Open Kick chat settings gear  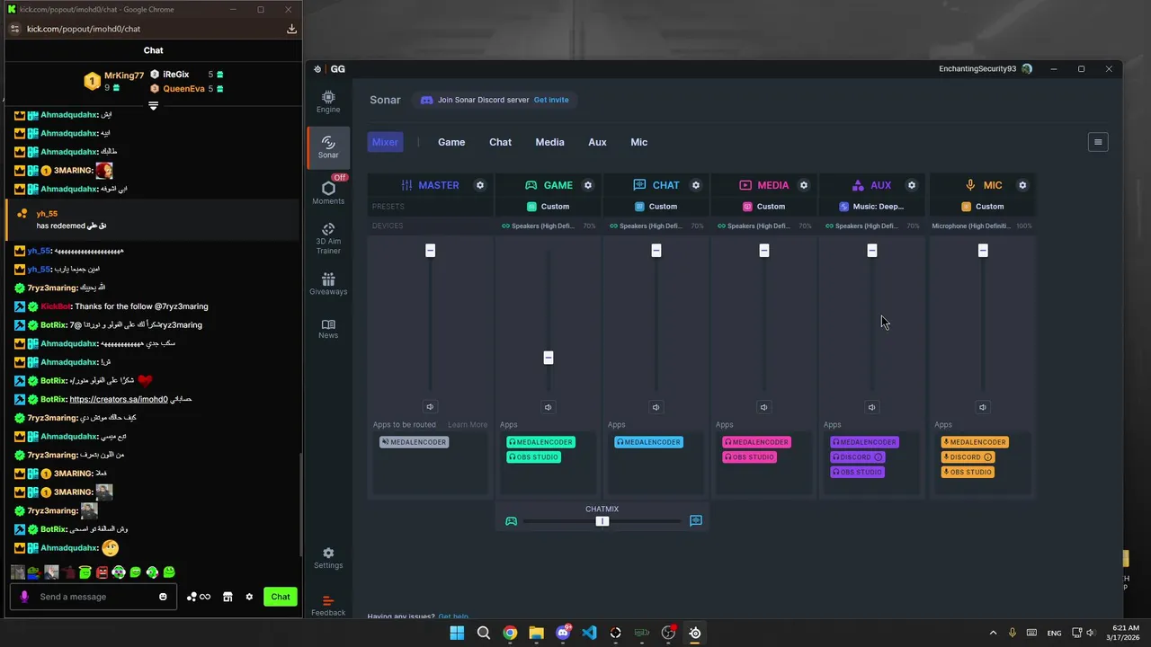point(249,597)
